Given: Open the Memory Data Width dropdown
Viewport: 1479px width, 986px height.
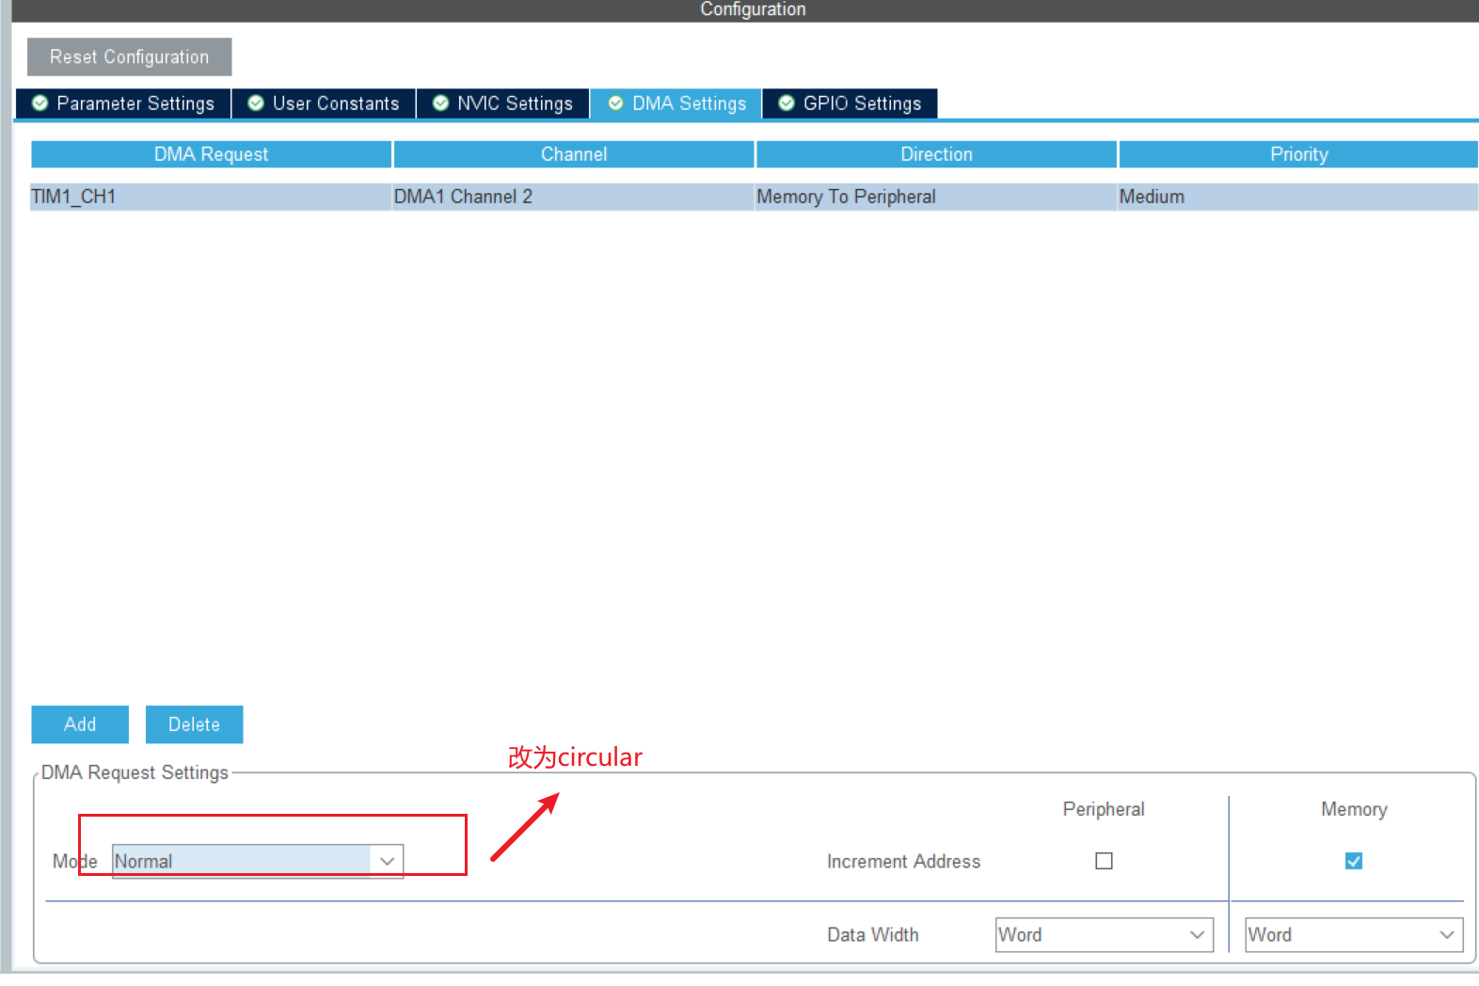Looking at the screenshot, I should [x=1354, y=934].
